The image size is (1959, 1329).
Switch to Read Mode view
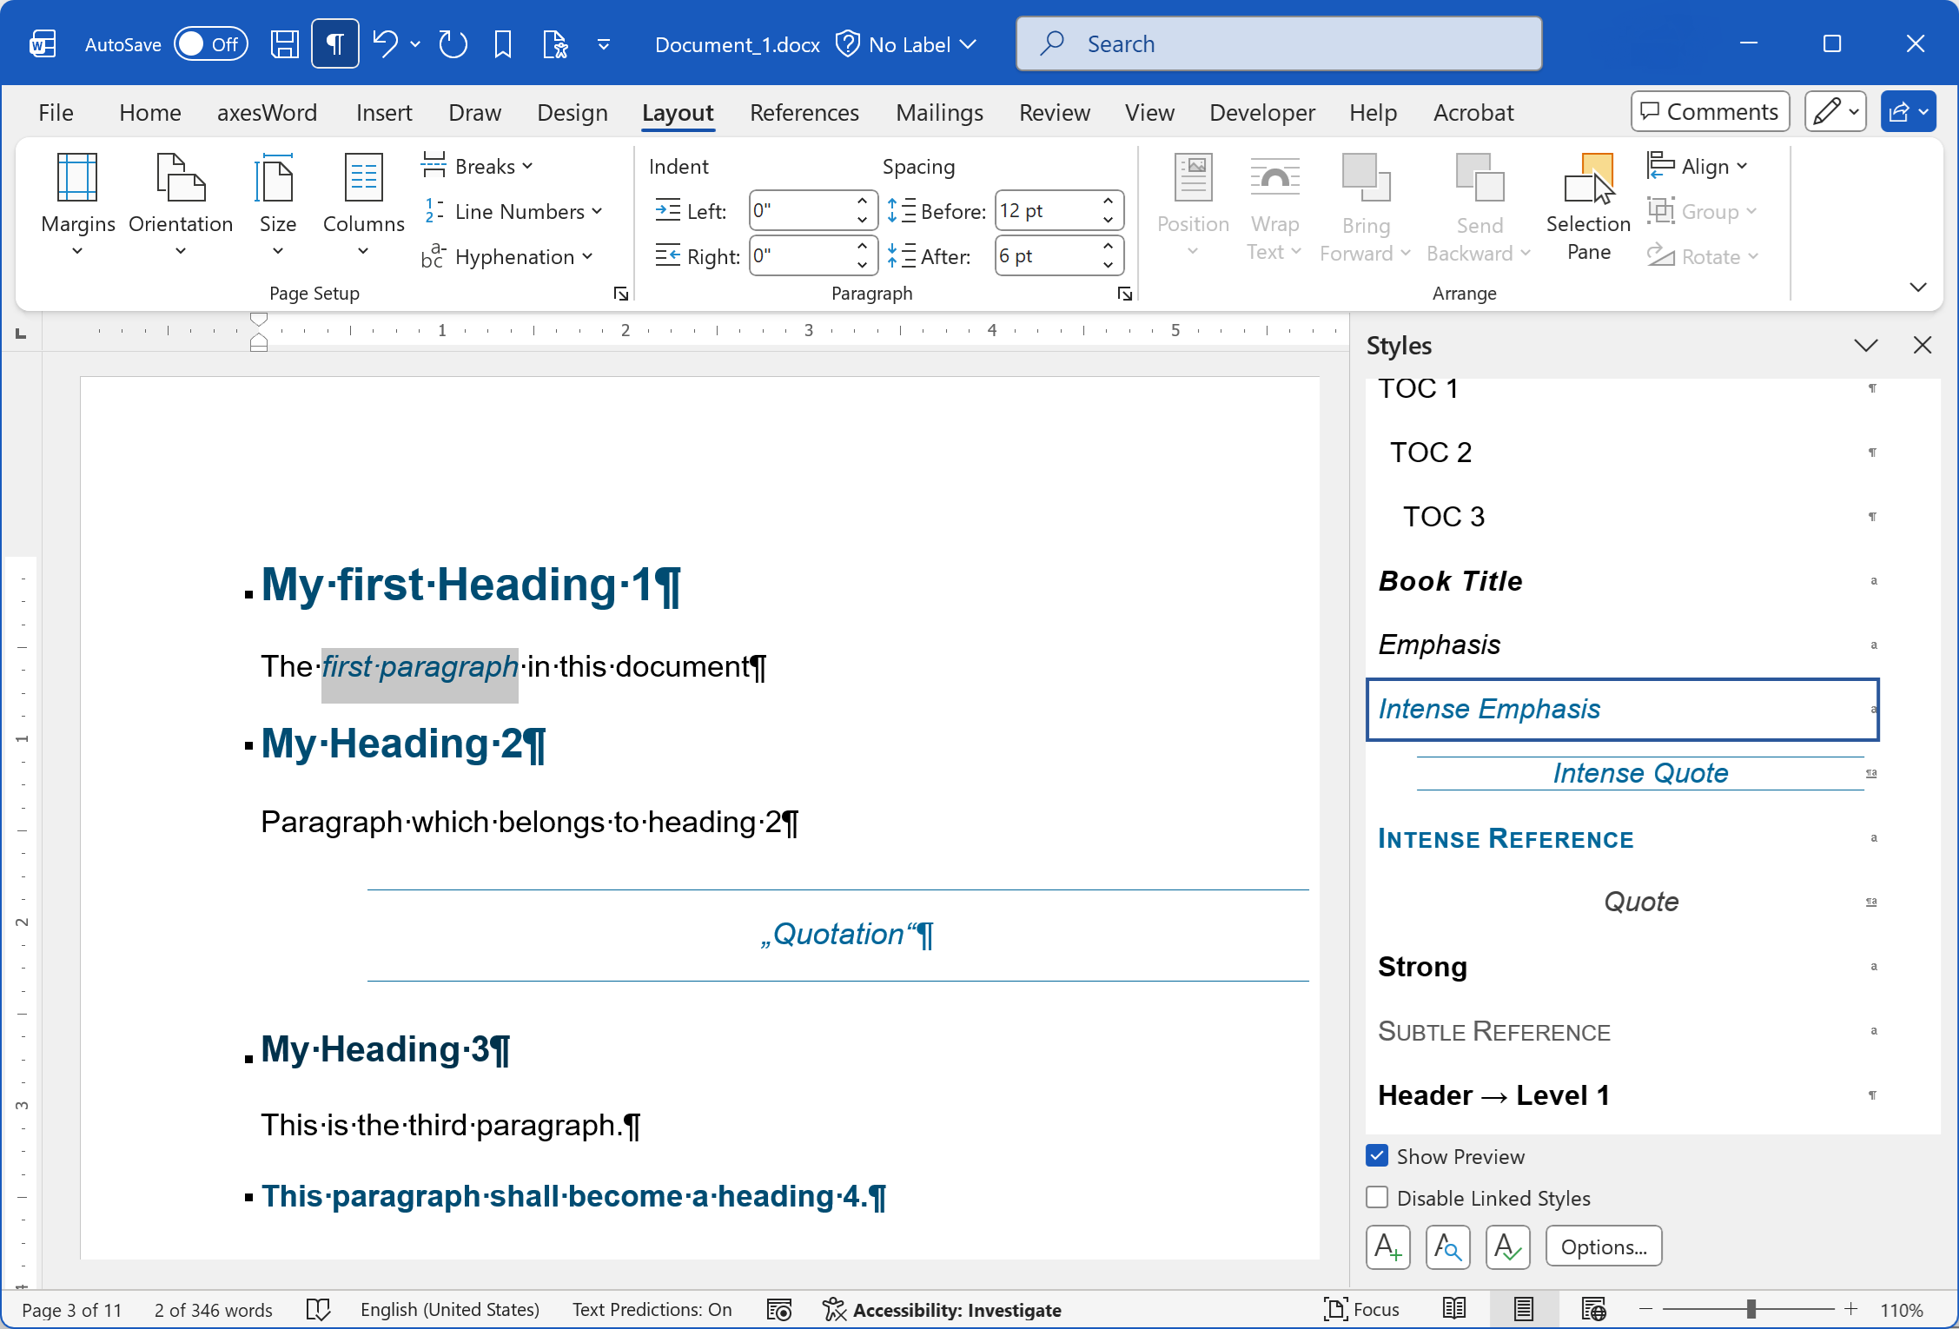(1453, 1309)
